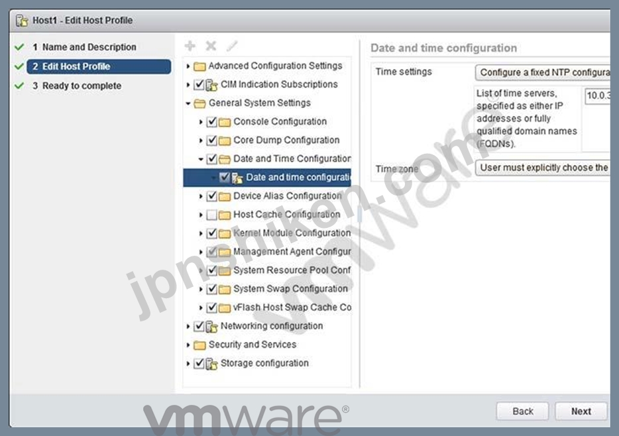Enable the Host Cache Configuration checkbox

coord(212,215)
